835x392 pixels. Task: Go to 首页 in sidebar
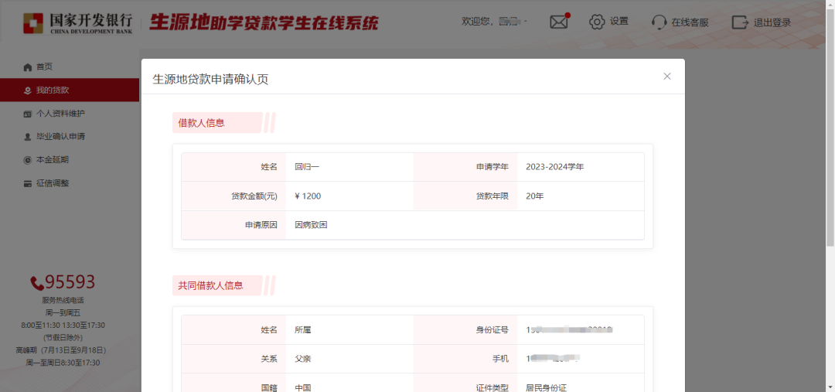click(x=44, y=67)
